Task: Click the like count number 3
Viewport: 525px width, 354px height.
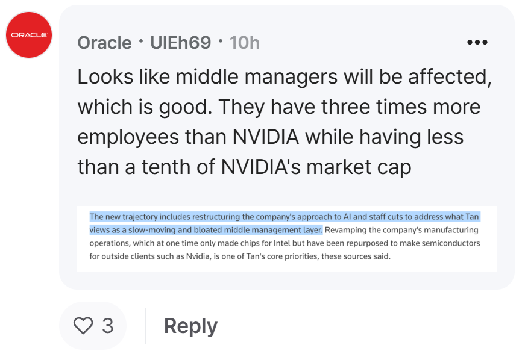Action: 108,326
